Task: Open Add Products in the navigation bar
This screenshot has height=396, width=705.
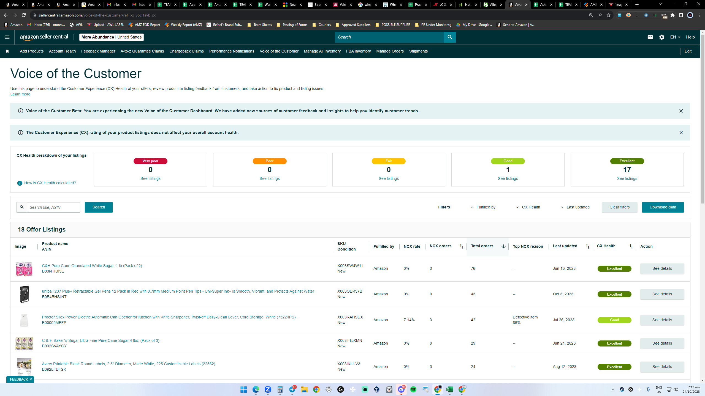Action: click(x=32, y=51)
